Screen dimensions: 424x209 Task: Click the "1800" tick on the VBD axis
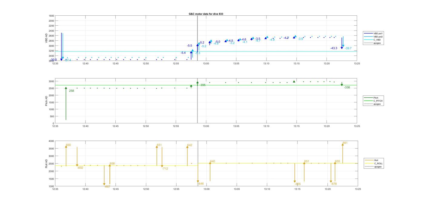click(51, 16)
